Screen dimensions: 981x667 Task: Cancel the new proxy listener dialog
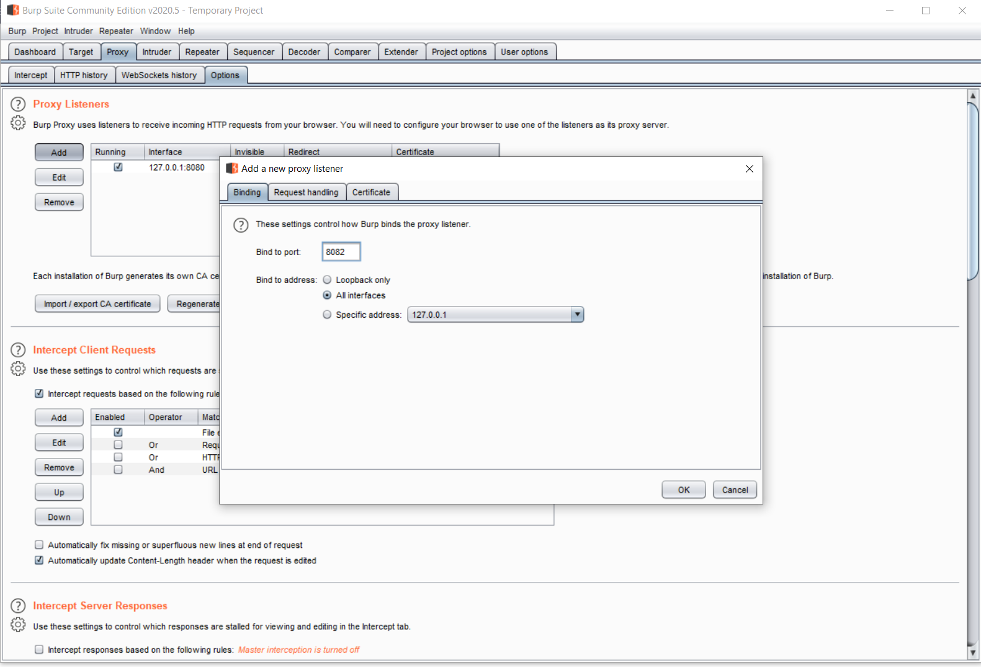tap(735, 490)
